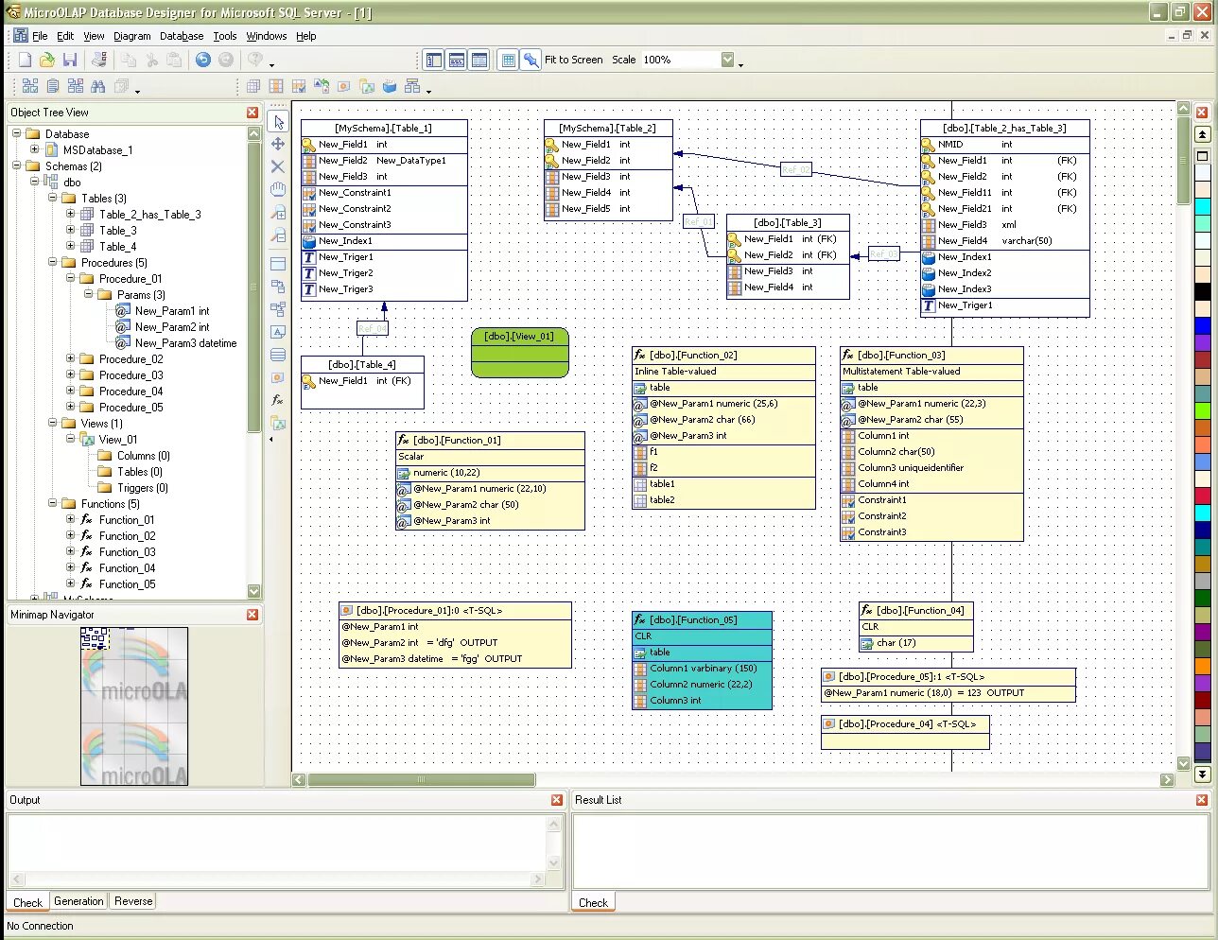1218x940 pixels.
Task: Collapse the Database node in the tree
Action: [x=16, y=134]
